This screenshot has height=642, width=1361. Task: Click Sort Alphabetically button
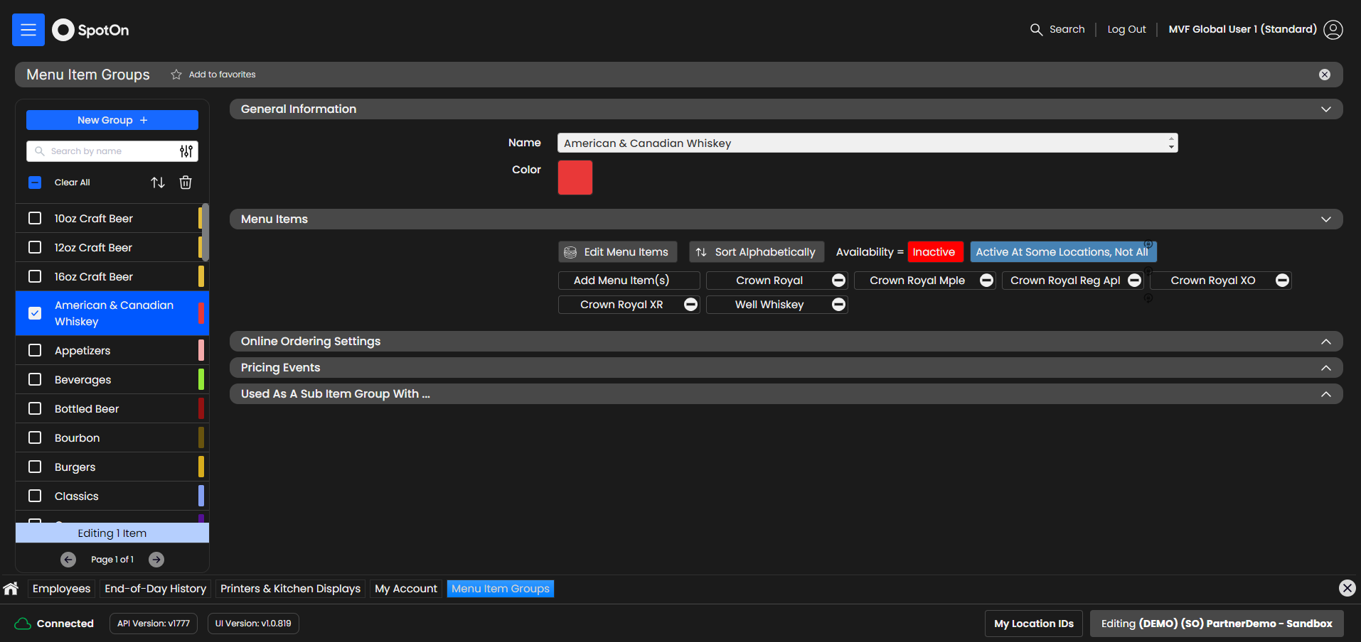(x=757, y=252)
